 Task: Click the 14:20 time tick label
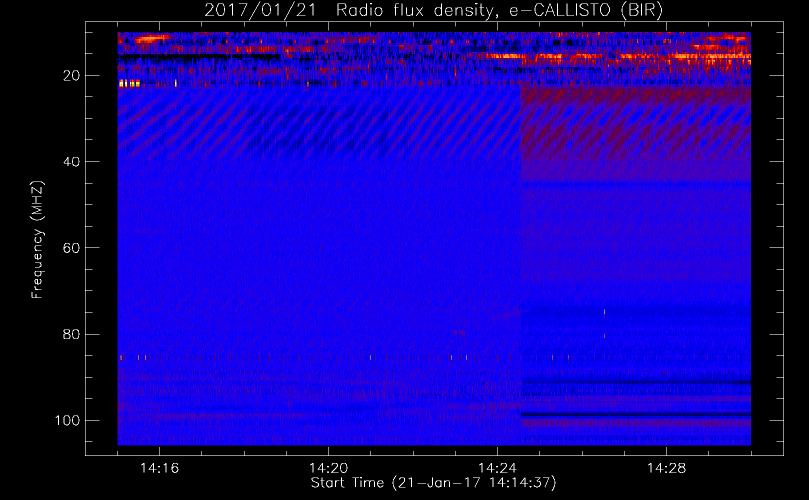(328, 468)
